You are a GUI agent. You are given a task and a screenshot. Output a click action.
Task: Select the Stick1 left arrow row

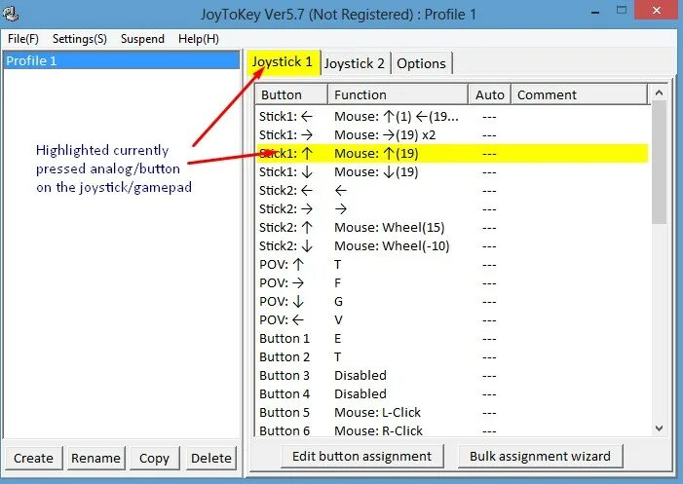[453, 117]
